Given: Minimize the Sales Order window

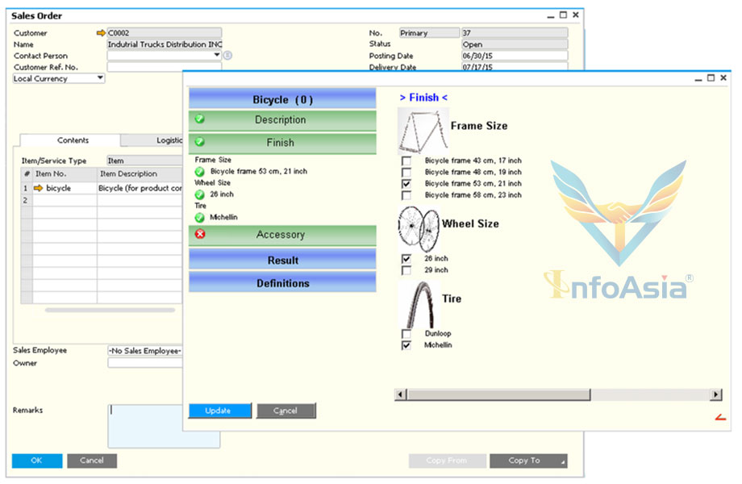Looking at the screenshot, I should pyautogui.click(x=550, y=15).
